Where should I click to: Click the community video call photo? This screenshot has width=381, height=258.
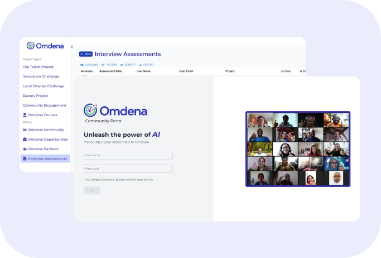point(298,149)
